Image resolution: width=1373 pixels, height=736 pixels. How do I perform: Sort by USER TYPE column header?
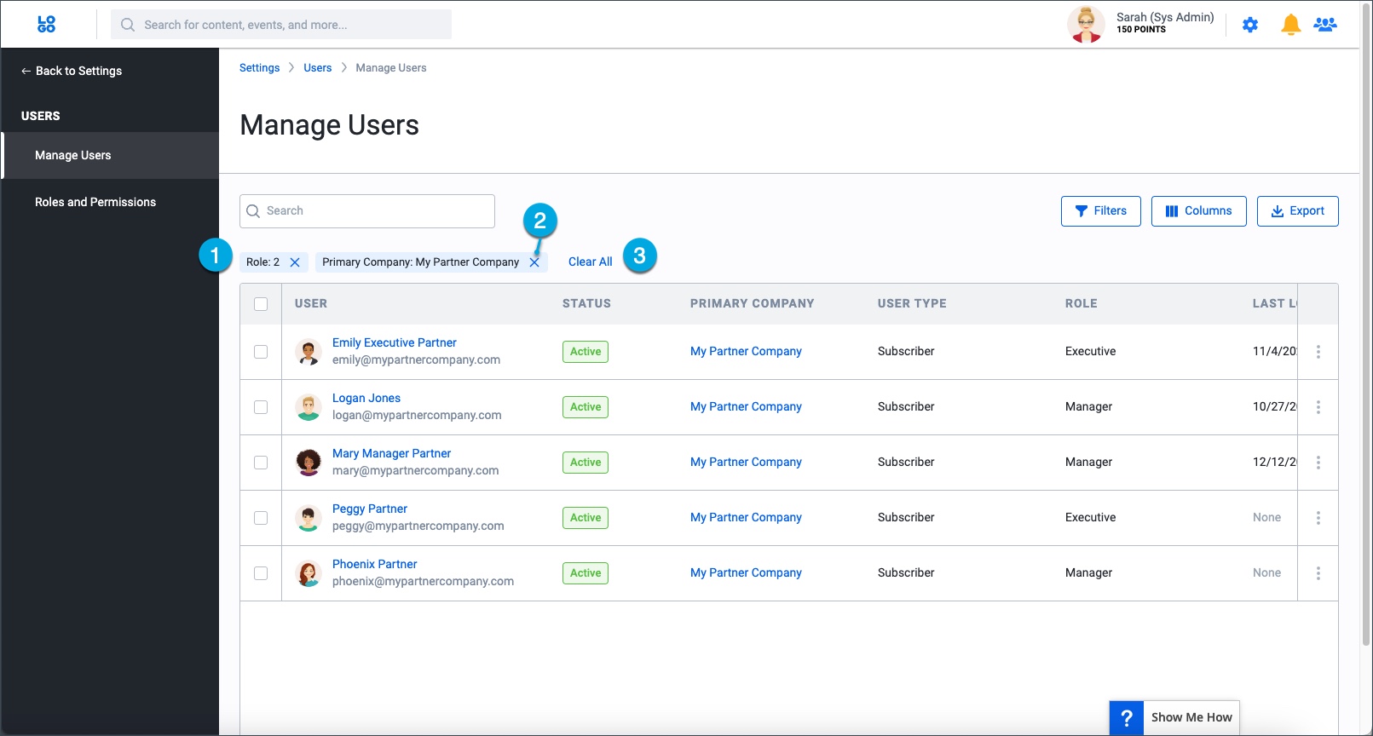(912, 303)
